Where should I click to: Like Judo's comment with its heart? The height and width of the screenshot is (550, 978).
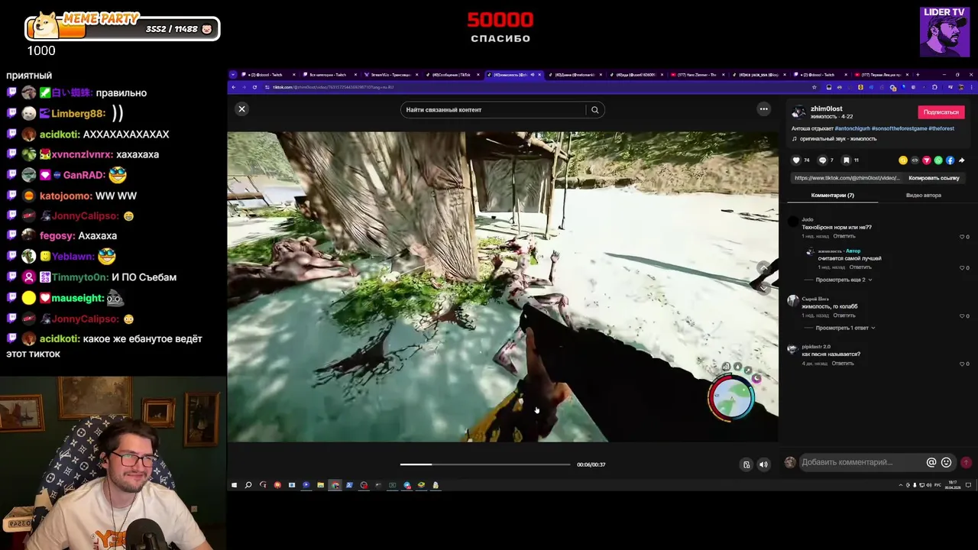click(963, 237)
